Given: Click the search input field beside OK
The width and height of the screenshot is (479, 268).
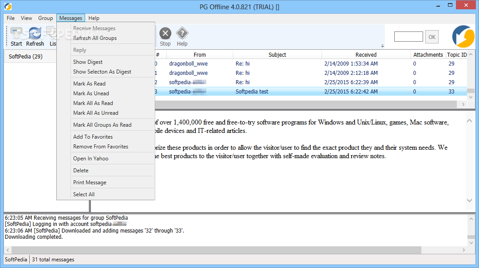Looking at the screenshot, I should pyautogui.click(x=408, y=37).
